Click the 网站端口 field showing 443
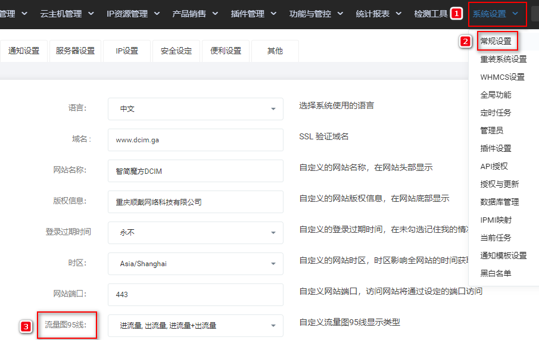Screen dimensions: 539x340 click(x=195, y=295)
